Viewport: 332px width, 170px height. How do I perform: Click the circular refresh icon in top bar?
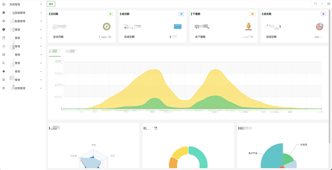(x=315, y=4)
